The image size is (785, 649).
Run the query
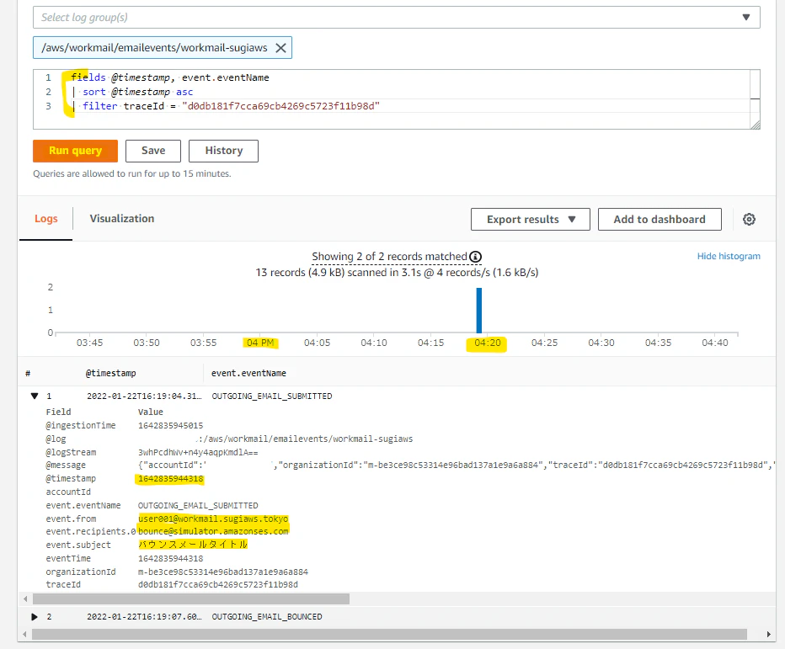point(75,151)
